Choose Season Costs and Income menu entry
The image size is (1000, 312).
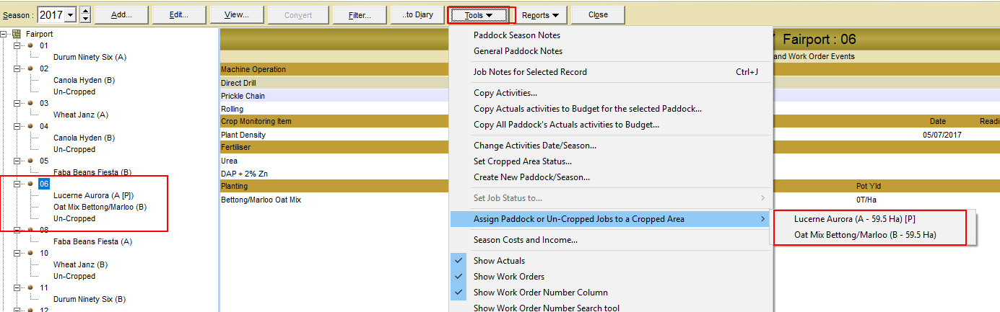[525, 240]
